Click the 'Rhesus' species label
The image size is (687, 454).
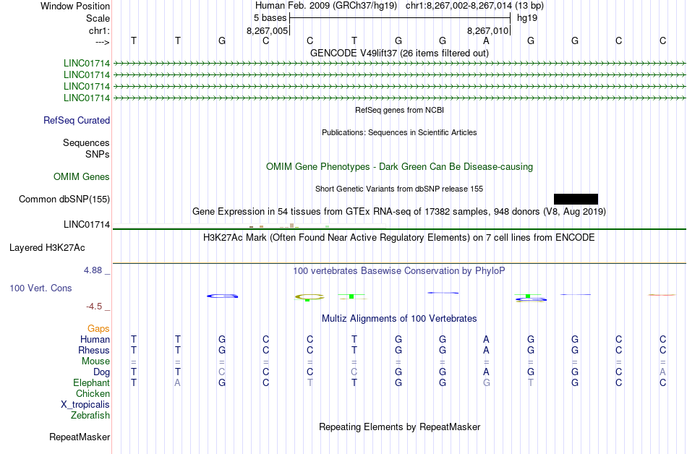point(94,351)
